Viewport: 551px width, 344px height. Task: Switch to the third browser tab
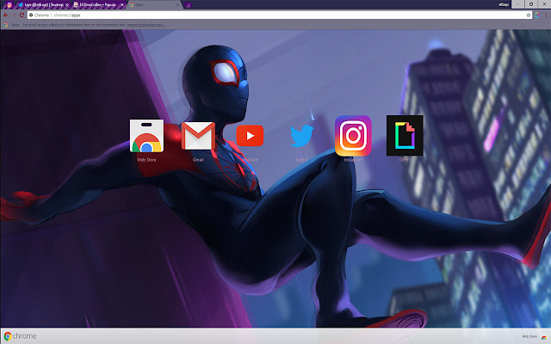[97, 5]
